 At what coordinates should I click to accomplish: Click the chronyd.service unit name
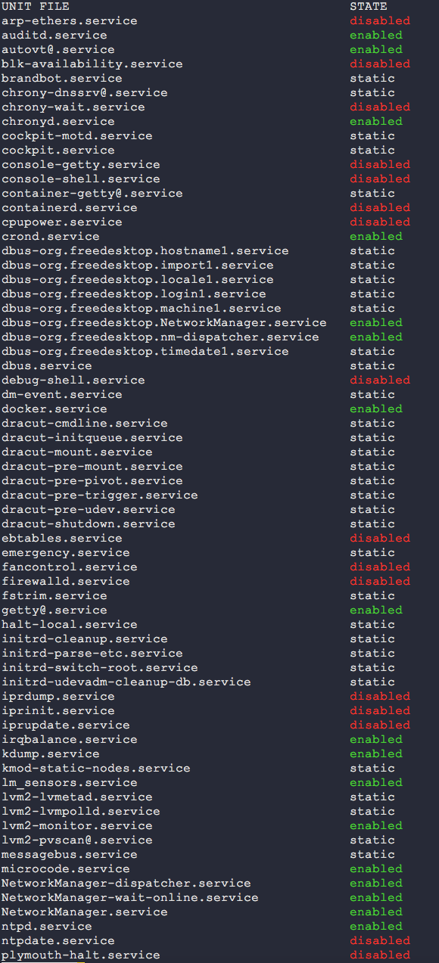click(58, 122)
